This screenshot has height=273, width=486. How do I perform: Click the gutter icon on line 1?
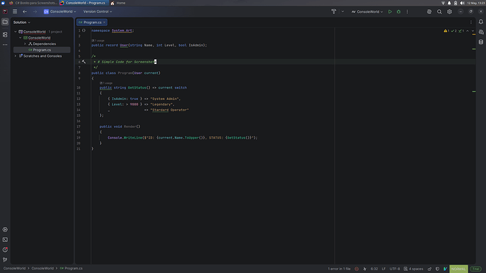point(84,30)
